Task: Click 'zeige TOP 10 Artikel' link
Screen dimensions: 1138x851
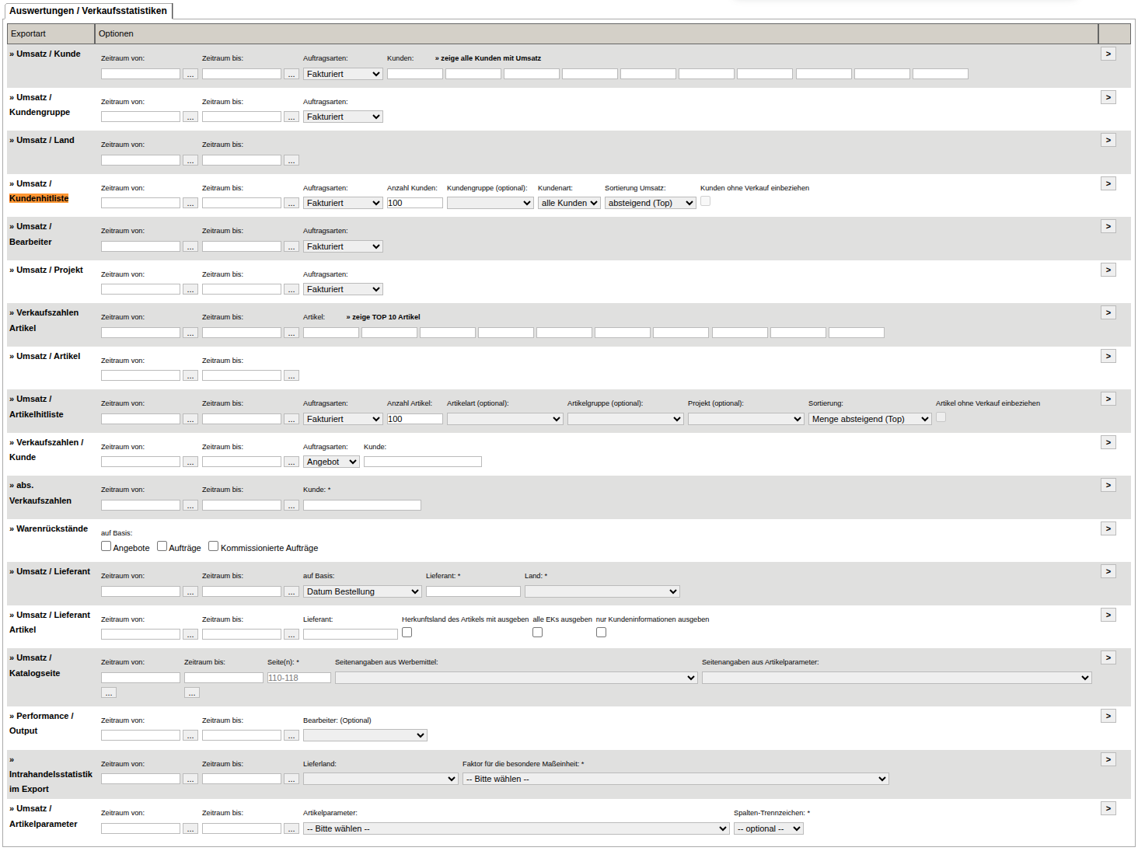Action: pos(383,317)
